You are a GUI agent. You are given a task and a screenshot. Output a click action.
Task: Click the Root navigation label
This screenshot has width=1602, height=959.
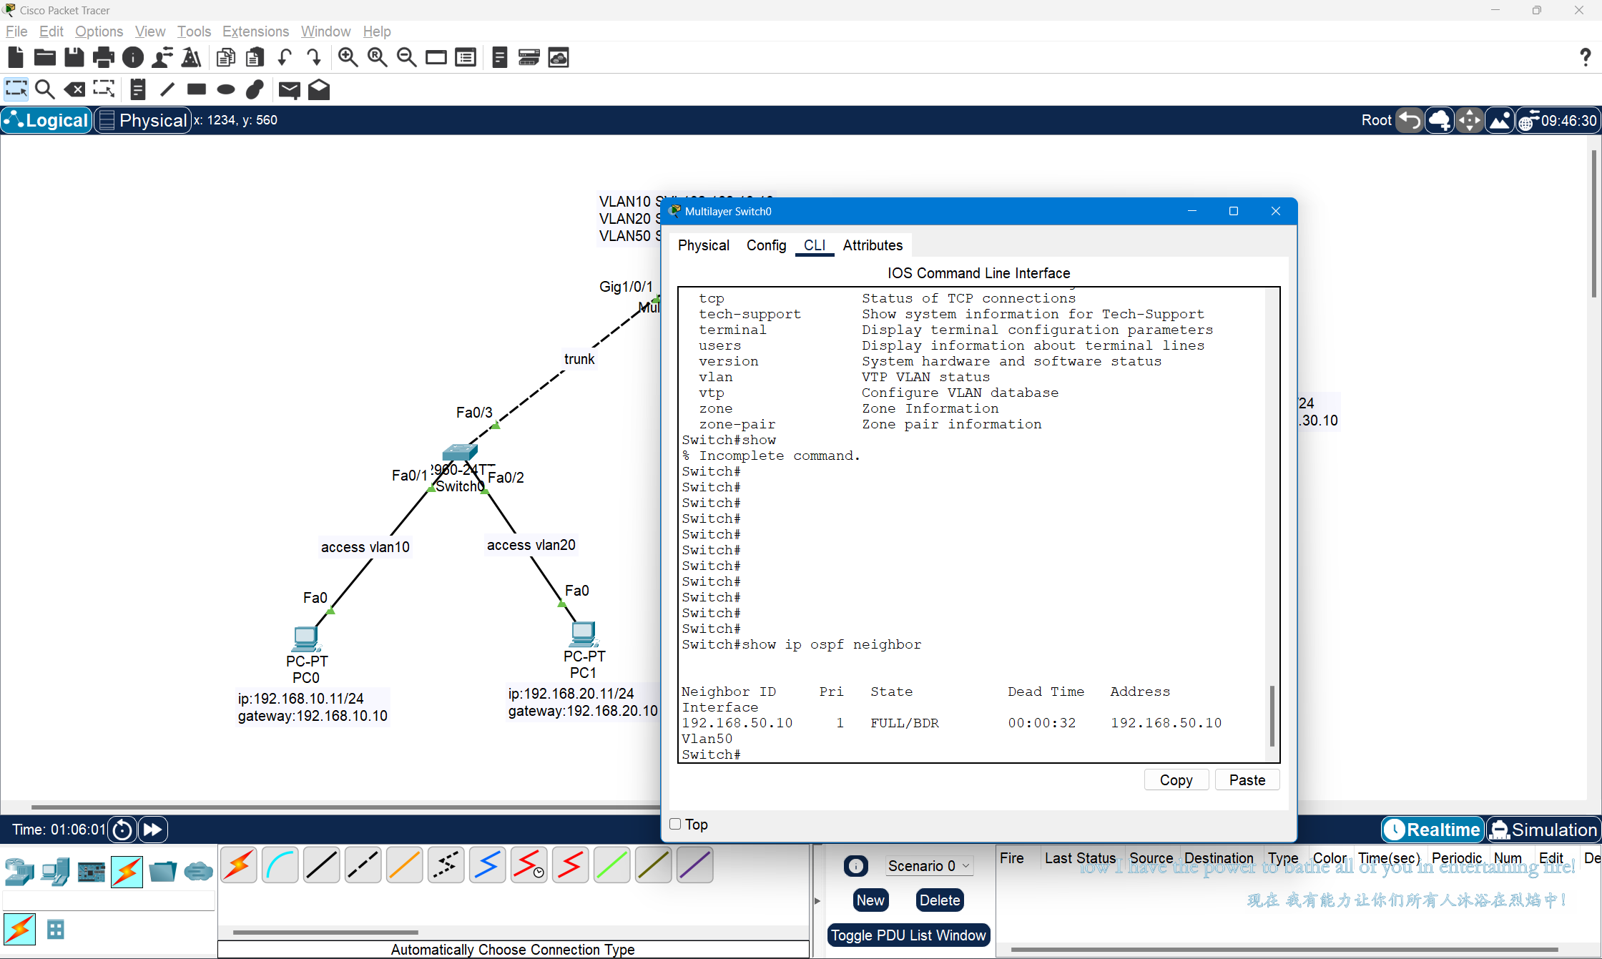click(1376, 120)
